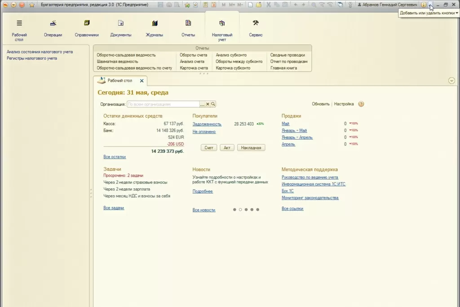The width and height of the screenshot is (460, 307).
Task: Click the forward arrow icon
Action: pyautogui.click(x=303, y=4)
